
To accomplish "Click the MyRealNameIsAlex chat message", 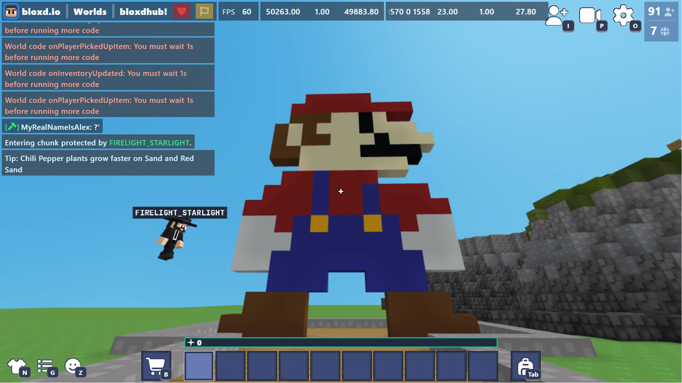I will 53,127.
